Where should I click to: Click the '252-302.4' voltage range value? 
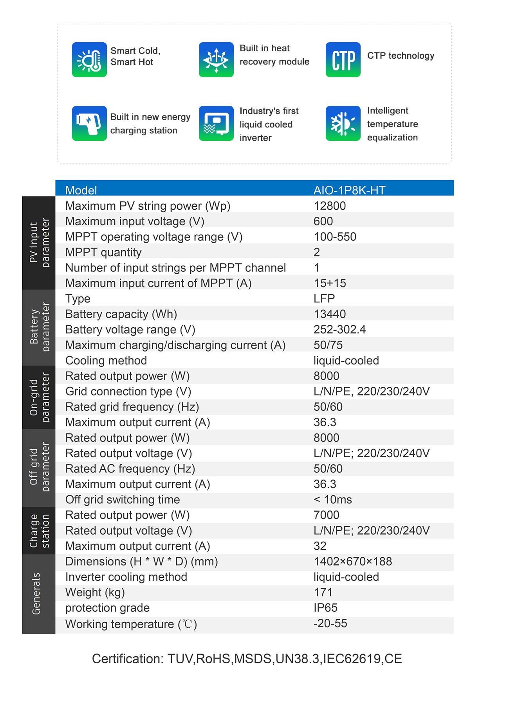(340, 329)
